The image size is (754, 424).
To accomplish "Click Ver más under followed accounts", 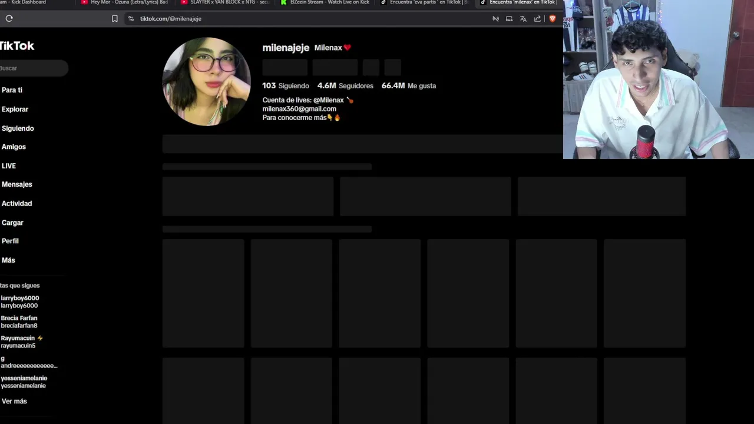I will (14, 401).
